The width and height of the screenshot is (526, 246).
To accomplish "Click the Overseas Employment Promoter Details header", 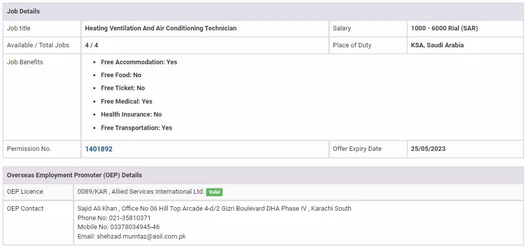I will coord(74,175).
